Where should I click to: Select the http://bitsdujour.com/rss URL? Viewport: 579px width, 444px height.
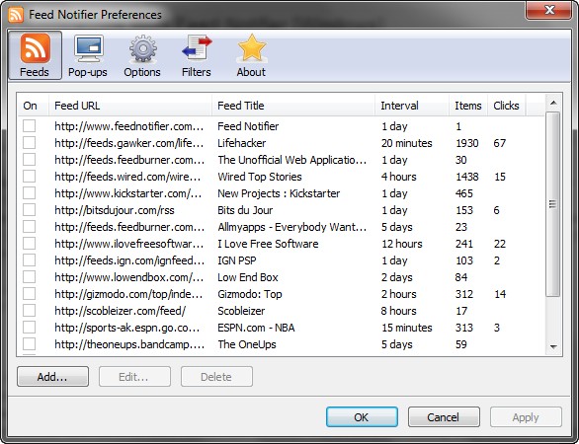115,210
